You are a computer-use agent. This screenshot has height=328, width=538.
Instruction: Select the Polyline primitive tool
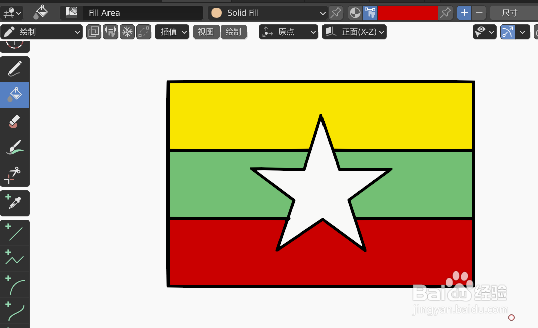[x=15, y=258]
